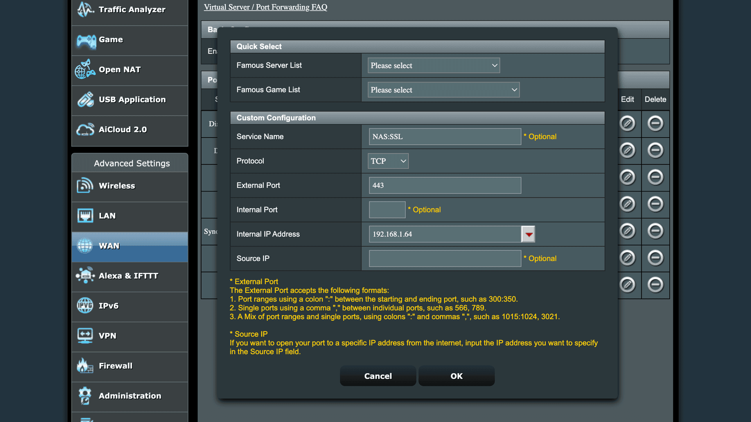This screenshot has width=751, height=422.
Task: Open the Protocol TCP dropdown
Action: pyautogui.click(x=388, y=161)
